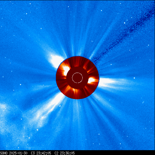
Task: Select the C2 23:36:05 timestamp
Action: coord(64,153)
